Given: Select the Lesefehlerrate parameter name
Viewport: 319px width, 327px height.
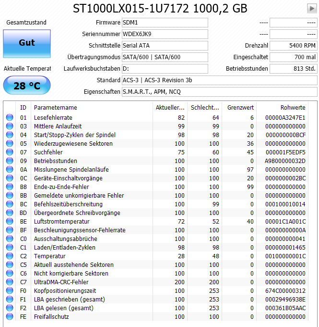Looking at the screenshot, I should click(x=53, y=118).
